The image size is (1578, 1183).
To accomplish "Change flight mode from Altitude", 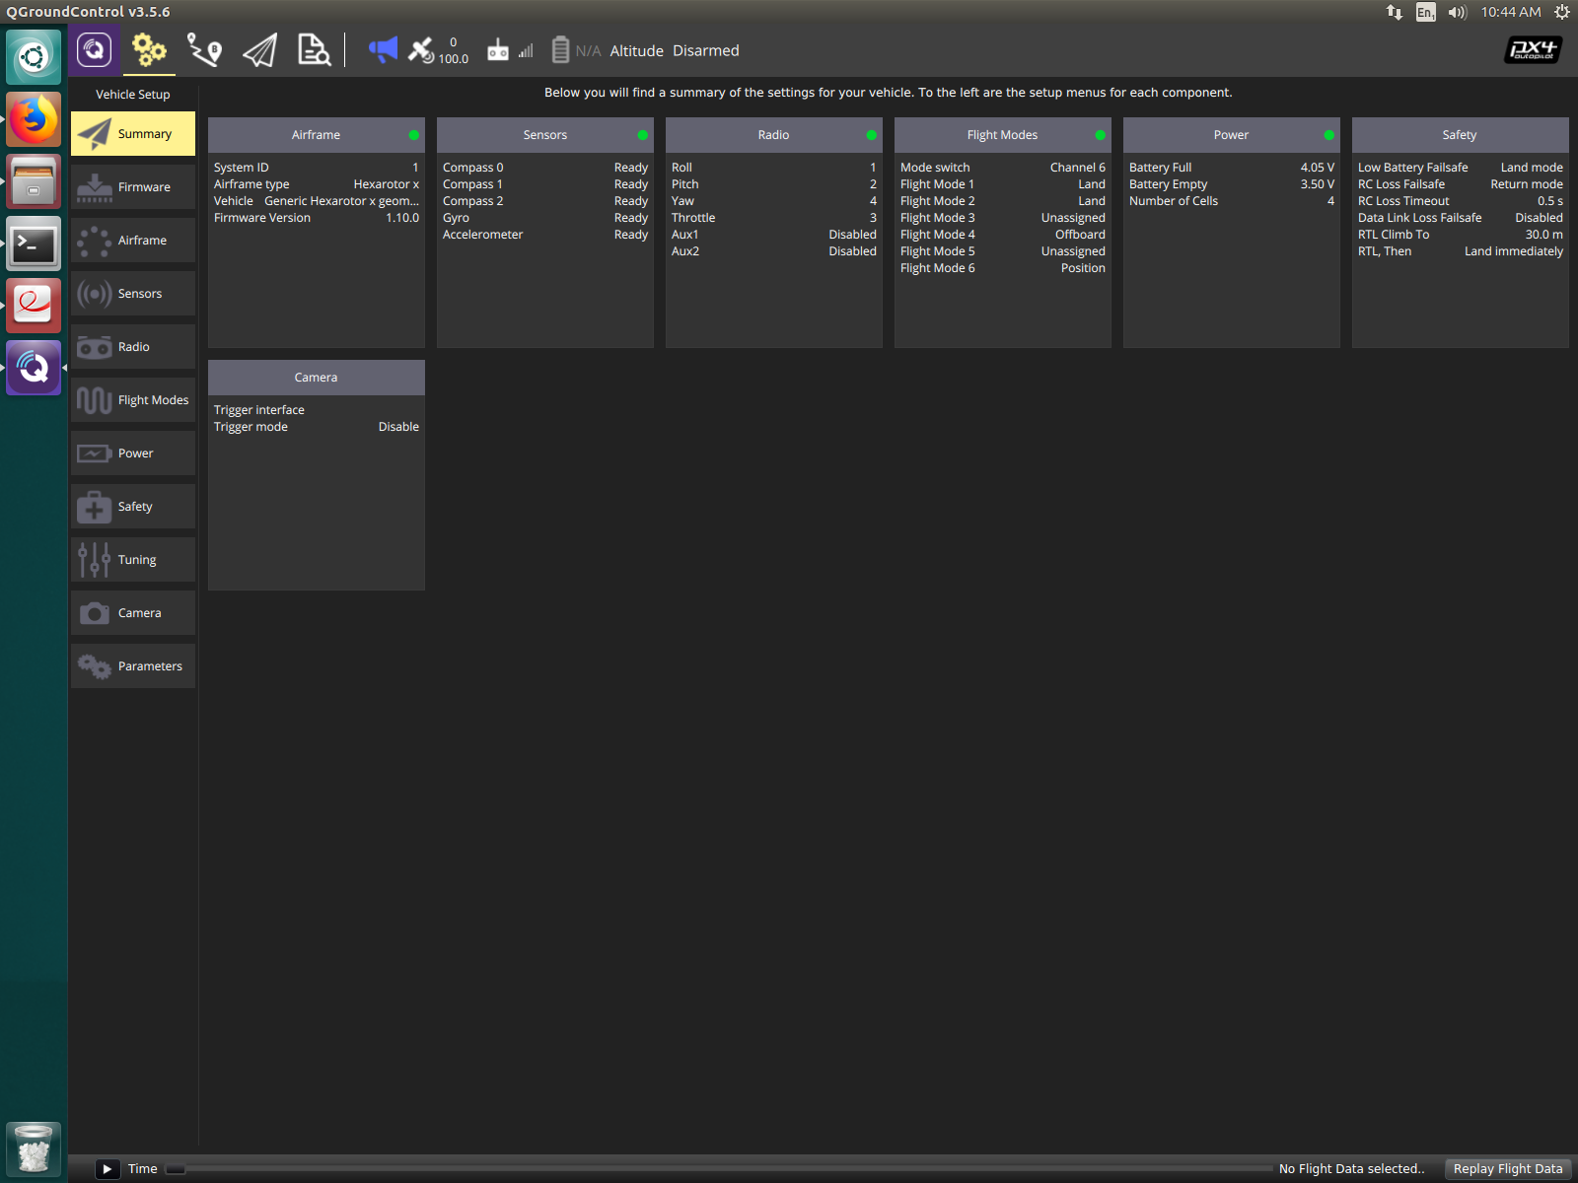I will pyautogui.click(x=637, y=51).
